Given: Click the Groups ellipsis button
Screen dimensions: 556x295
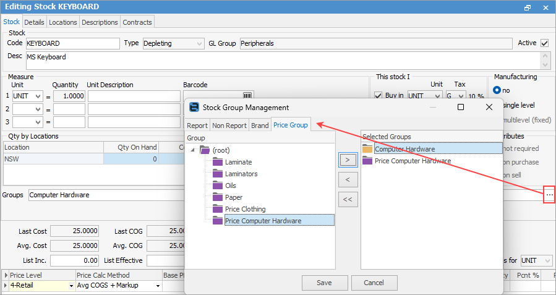Looking at the screenshot, I should 549,195.
